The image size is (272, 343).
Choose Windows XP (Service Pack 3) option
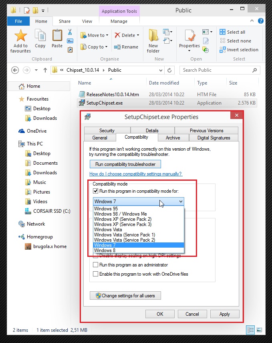pyautogui.click(x=139, y=224)
